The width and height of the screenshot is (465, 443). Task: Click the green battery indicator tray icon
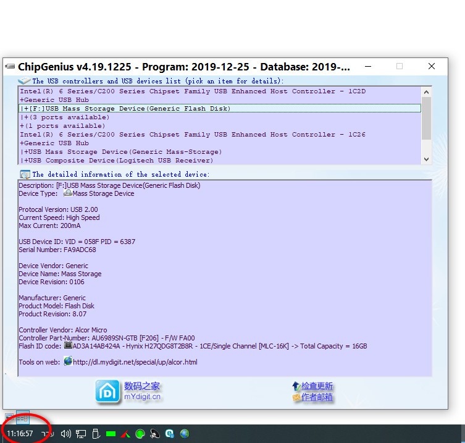(x=111, y=434)
